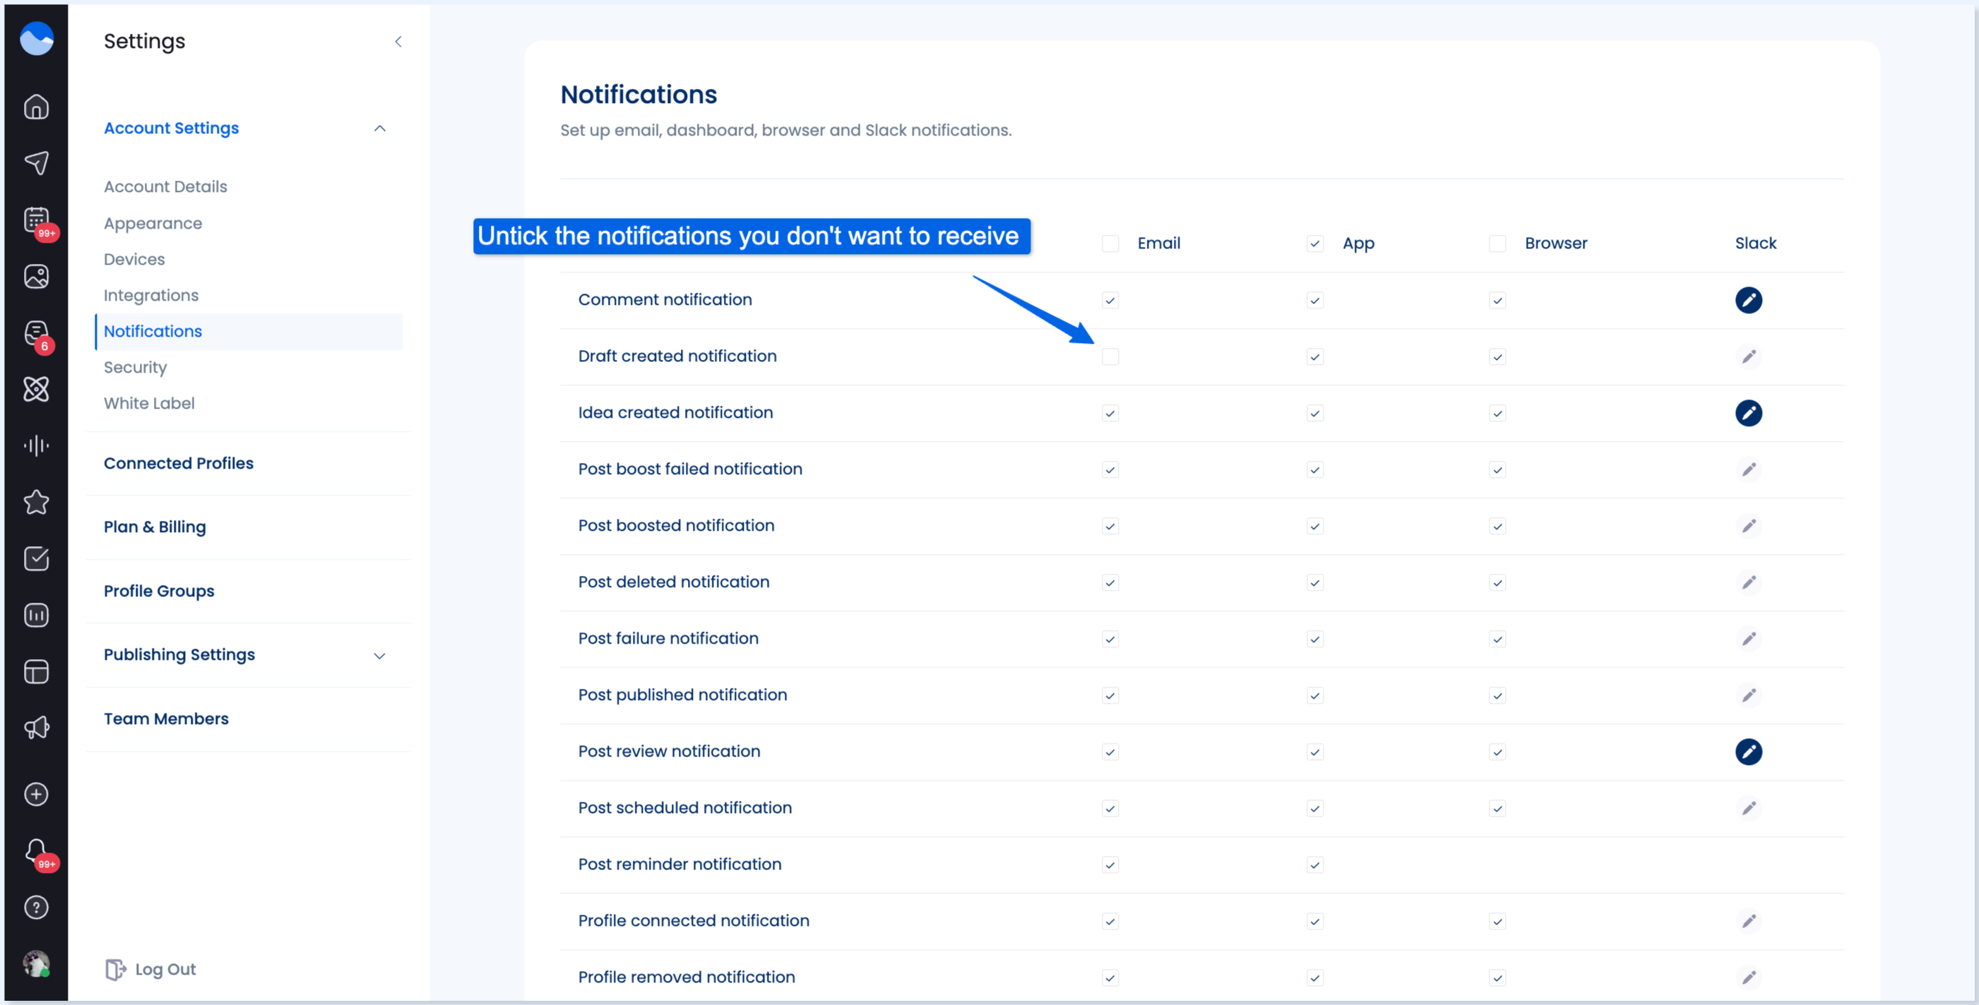Edit Slack settings for Post published notification
The image size is (1979, 1005).
coord(1749,696)
